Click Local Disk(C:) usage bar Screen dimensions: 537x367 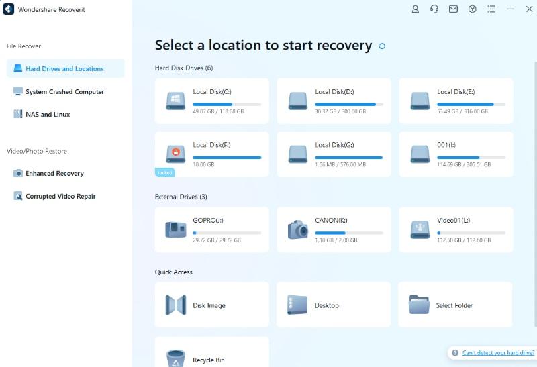point(227,105)
